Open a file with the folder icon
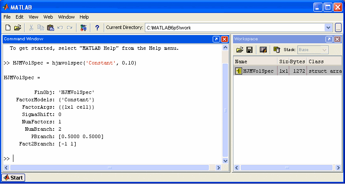 pos(17,28)
